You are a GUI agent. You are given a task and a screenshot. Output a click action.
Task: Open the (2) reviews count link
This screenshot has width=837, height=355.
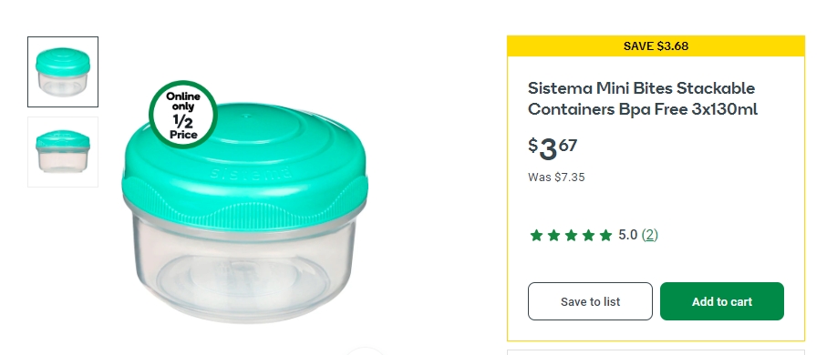click(x=650, y=235)
